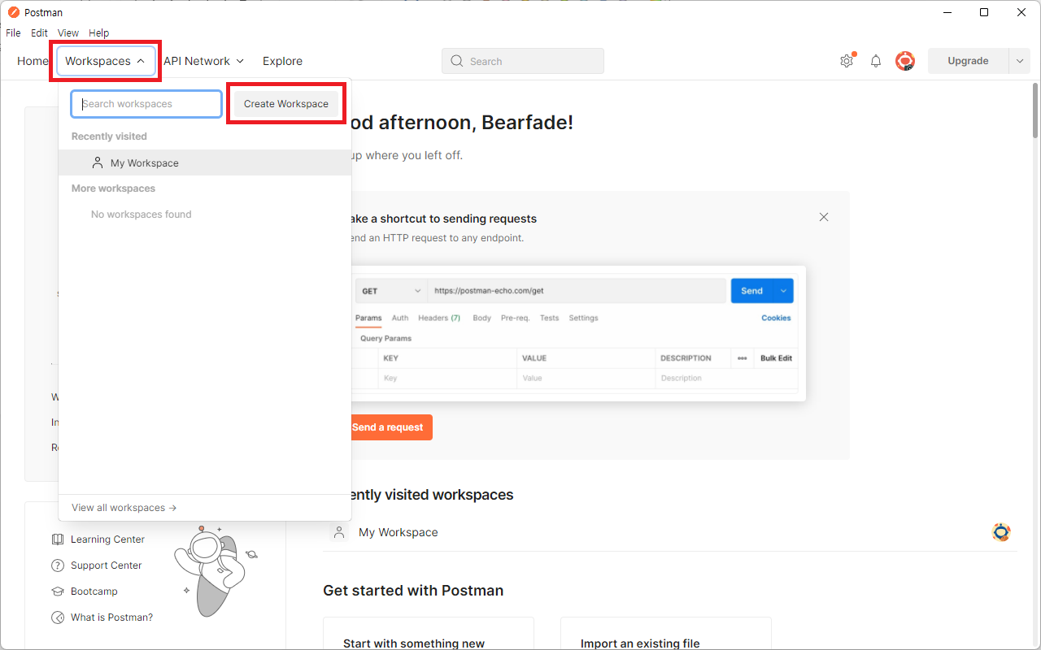Click the 'Start with something new' card

(429, 634)
